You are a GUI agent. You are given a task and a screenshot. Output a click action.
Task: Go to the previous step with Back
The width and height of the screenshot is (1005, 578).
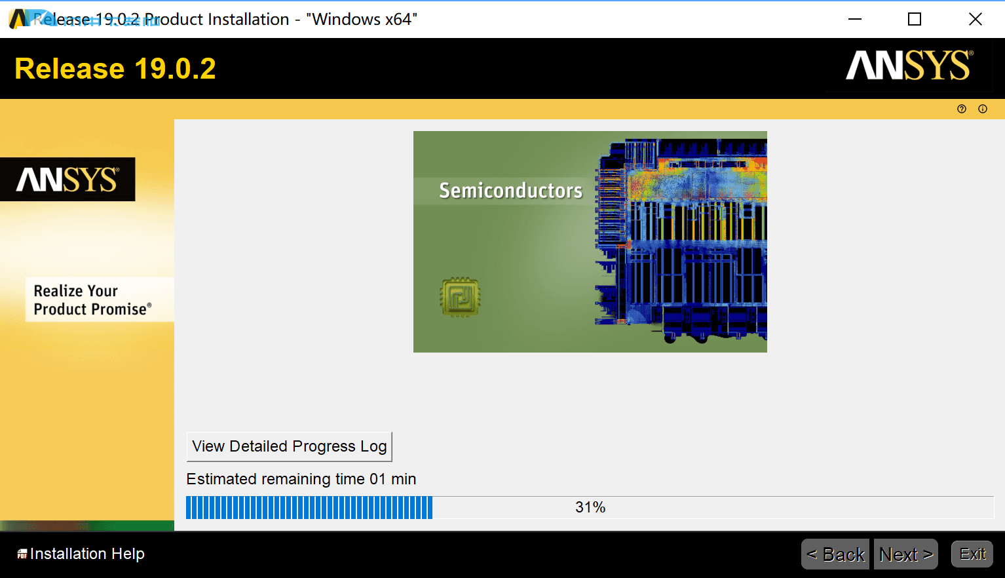click(835, 554)
